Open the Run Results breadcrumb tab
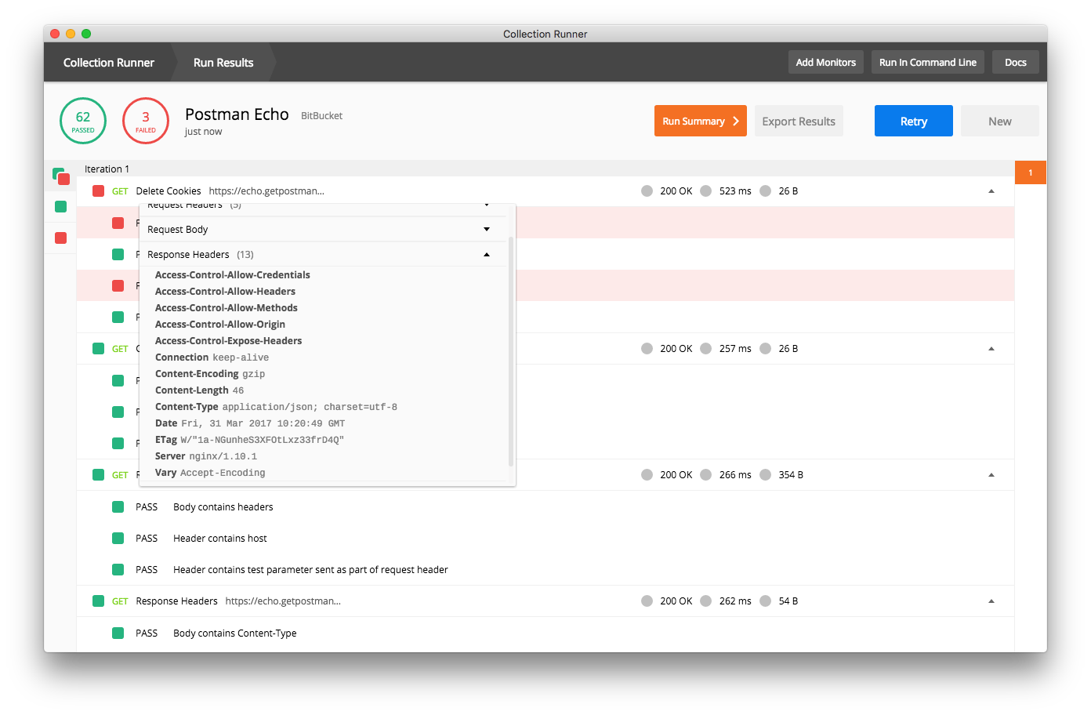 [x=223, y=63]
